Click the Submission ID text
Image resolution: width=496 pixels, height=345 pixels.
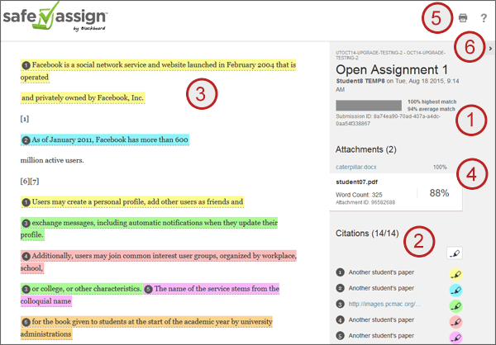388,120
